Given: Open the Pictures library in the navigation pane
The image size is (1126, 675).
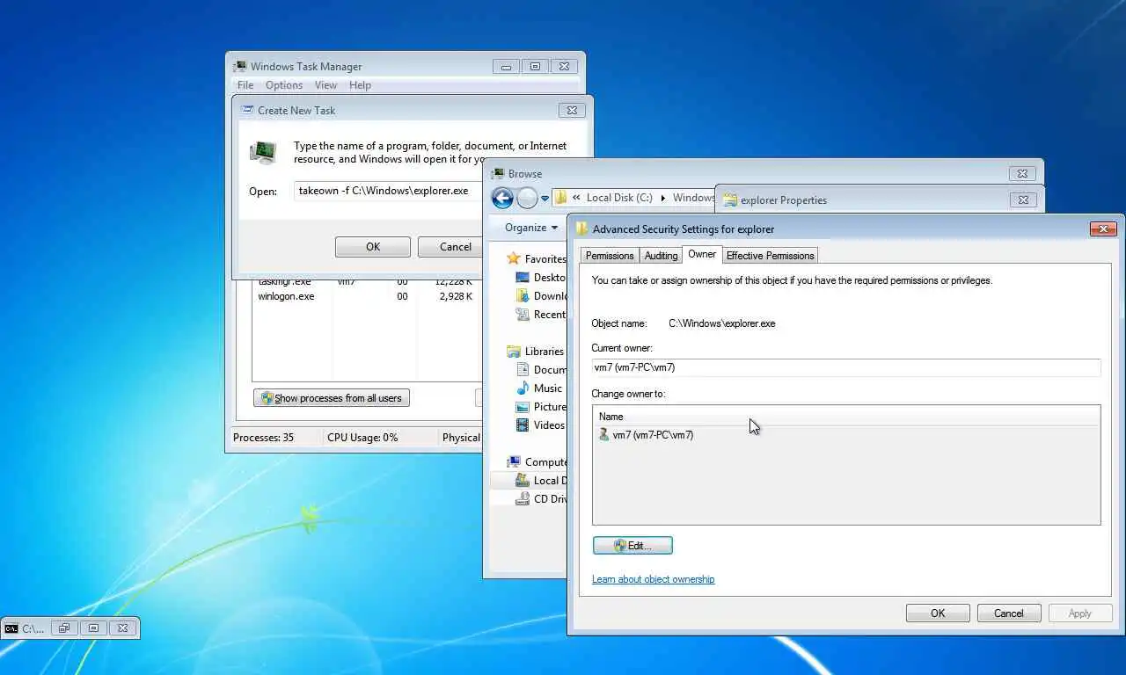Looking at the screenshot, I should click(540, 406).
